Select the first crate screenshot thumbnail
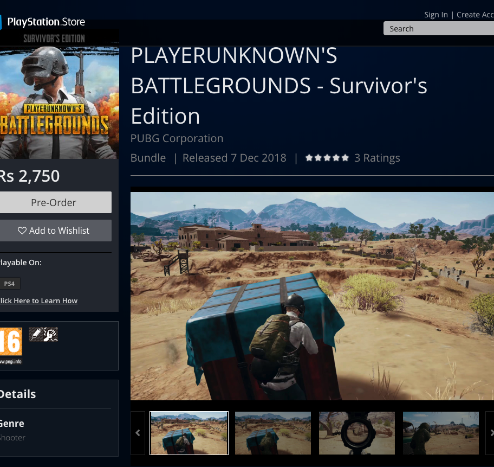 click(x=189, y=433)
